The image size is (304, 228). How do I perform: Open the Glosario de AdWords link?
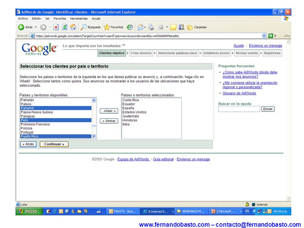click(239, 93)
